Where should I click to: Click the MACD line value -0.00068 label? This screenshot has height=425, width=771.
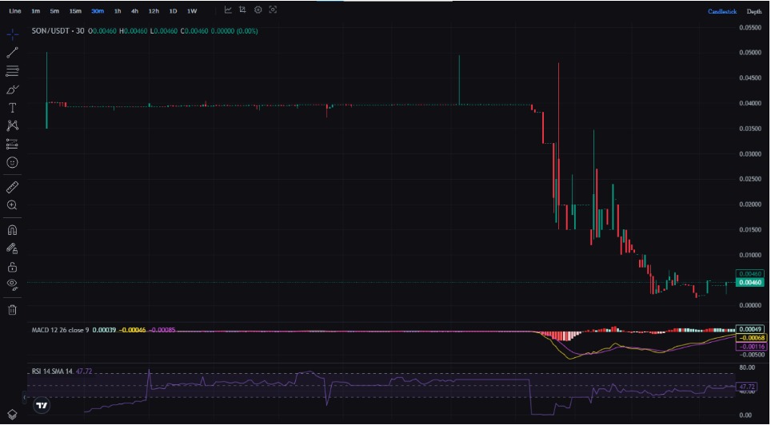[750, 338]
